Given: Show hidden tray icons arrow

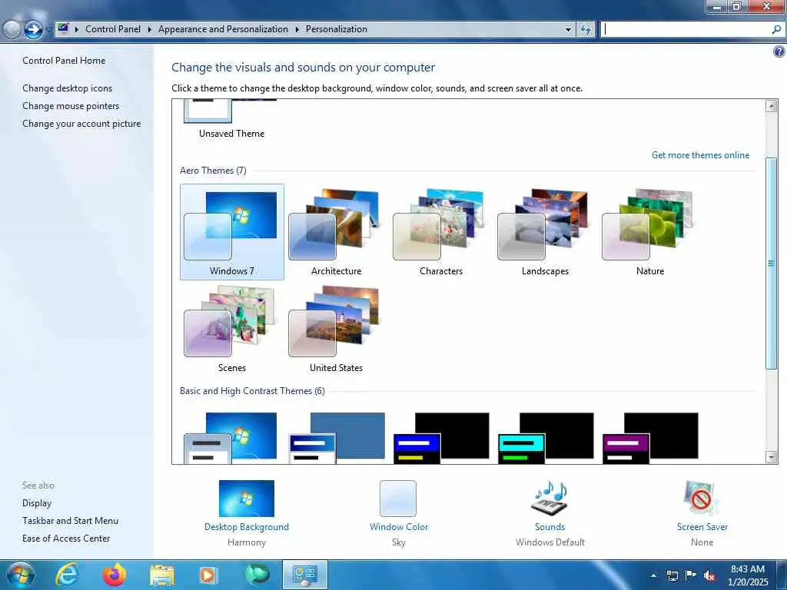Looking at the screenshot, I should [x=653, y=575].
